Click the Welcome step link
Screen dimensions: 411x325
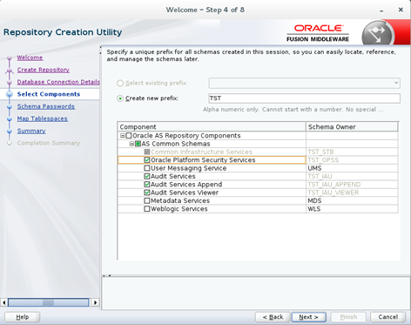30,58
